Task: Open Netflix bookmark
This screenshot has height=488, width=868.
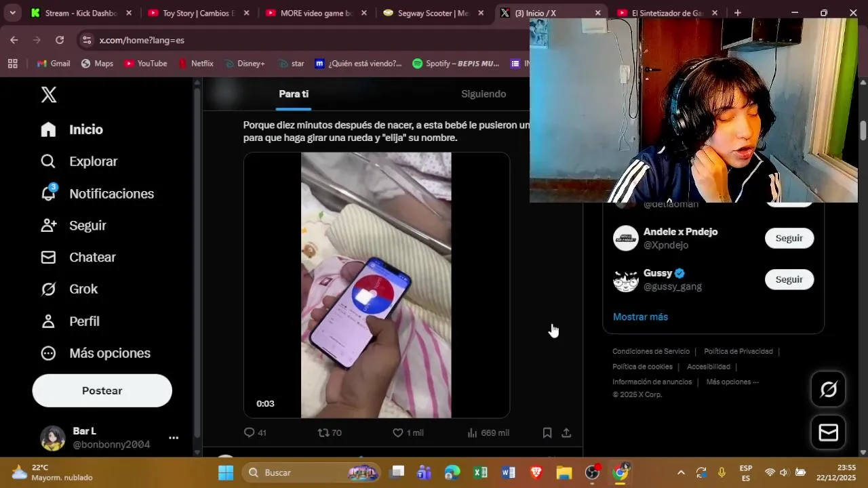Action: tap(196, 63)
